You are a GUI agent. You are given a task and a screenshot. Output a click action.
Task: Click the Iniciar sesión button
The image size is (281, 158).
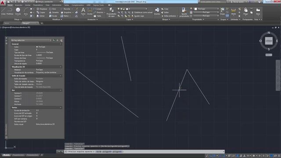[x=238, y=2]
